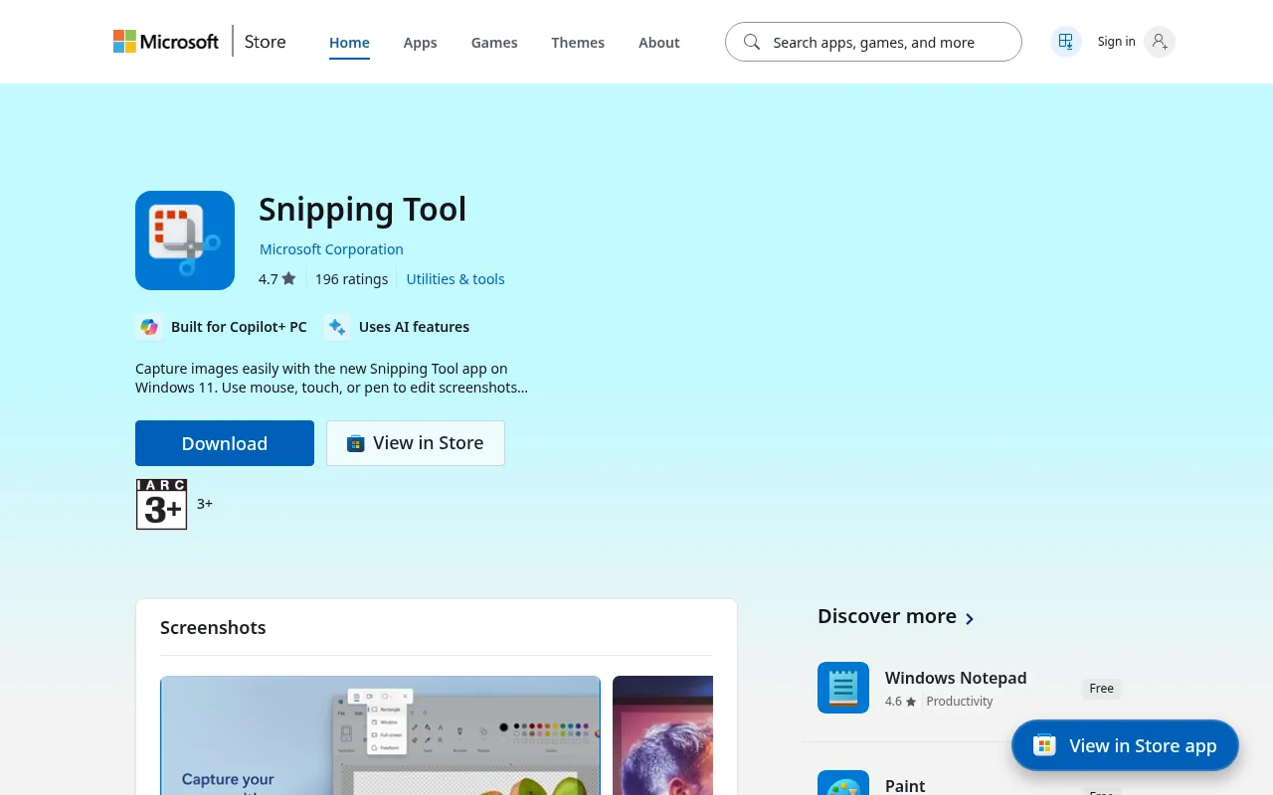
Task: Open the Paint app title
Action: 905,785
